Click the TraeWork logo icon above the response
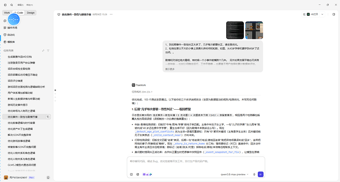Viewport: 340px width, 182px height. point(134,85)
